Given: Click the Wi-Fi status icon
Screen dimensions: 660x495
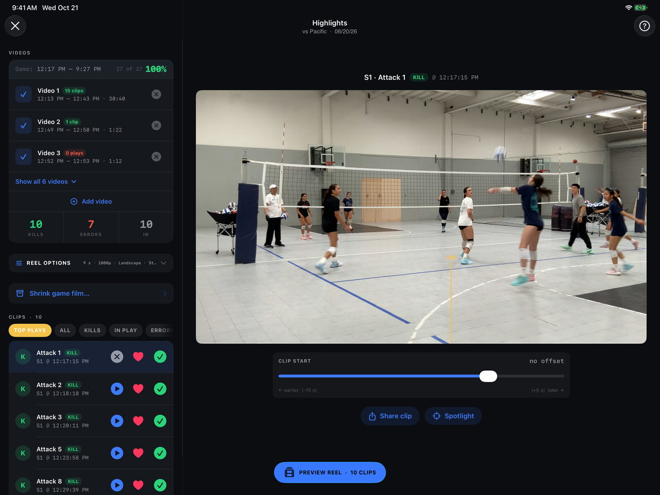Looking at the screenshot, I should click(629, 8).
